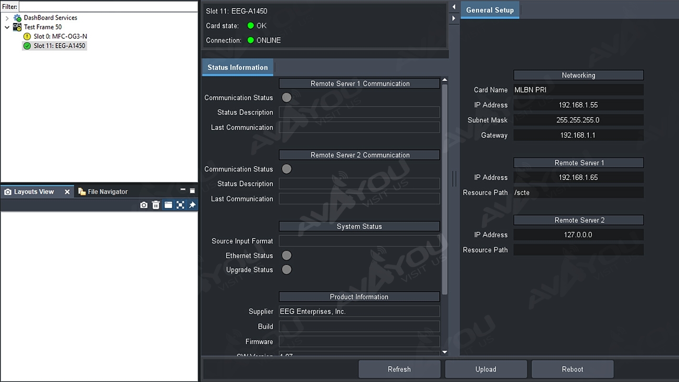Open the General Setup tab

(489, 10)
